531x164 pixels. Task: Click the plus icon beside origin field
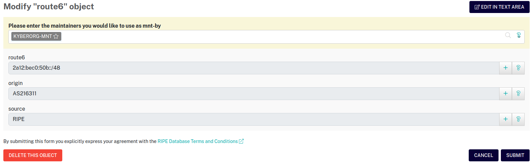click(506, 94)
